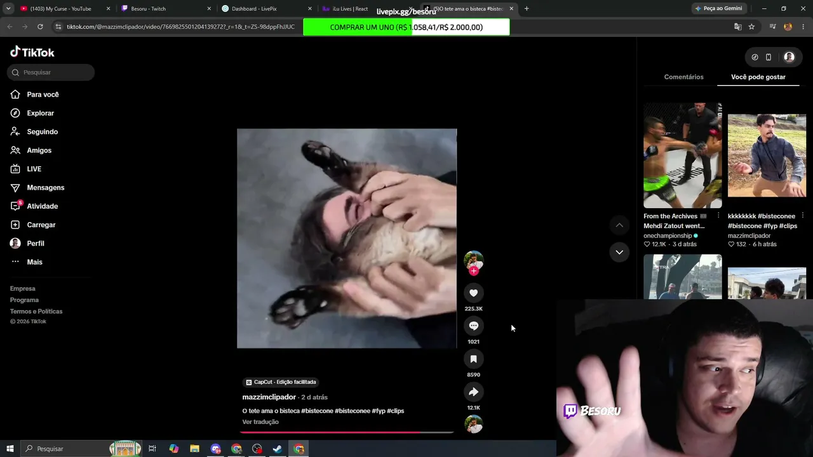Open the Windows Start menu

tap(10, 449)
